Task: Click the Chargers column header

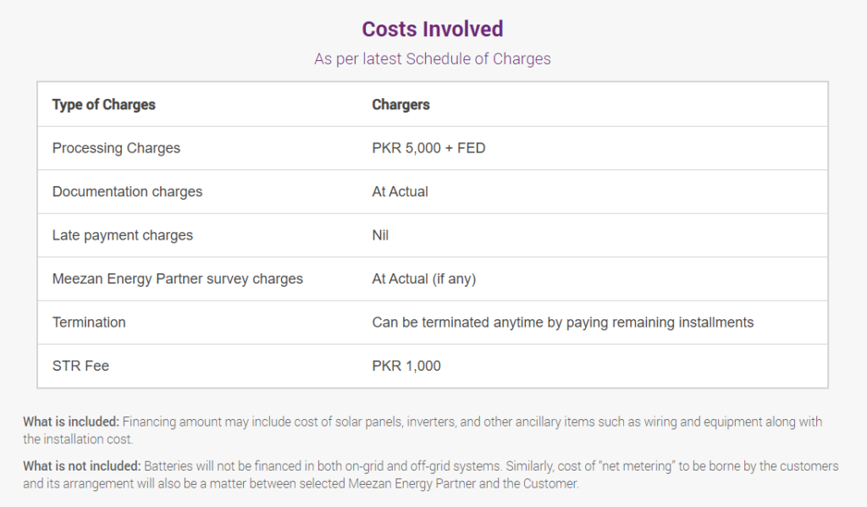Action: [400, 104]
